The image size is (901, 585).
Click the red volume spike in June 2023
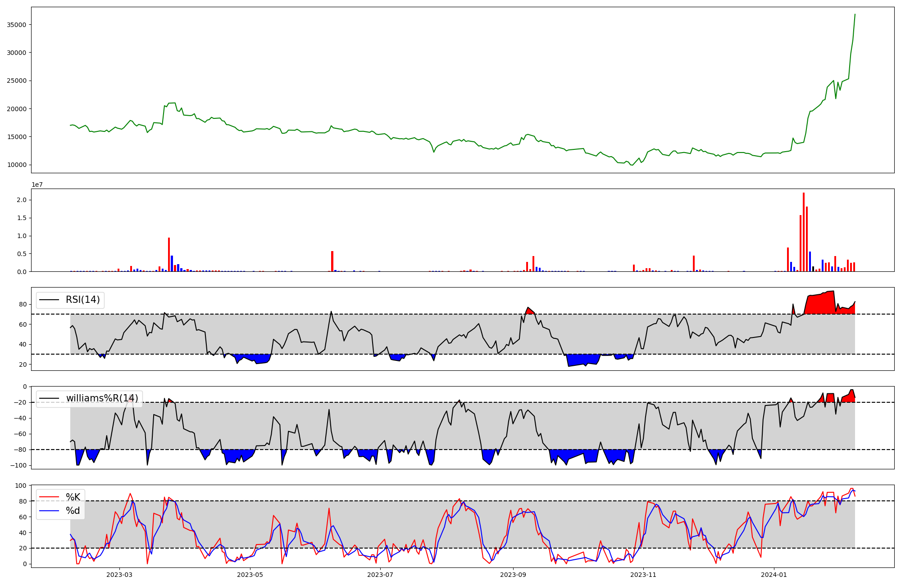pyautogui.click(x=332, y=262)
